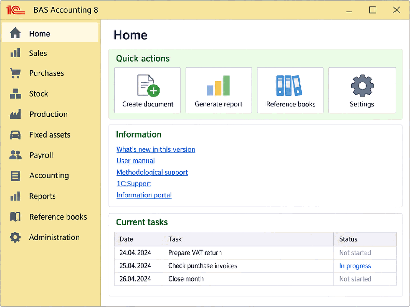The image size is (410, 307).
Task: Open the Stock boxes icon
Action: coord(15,94)
